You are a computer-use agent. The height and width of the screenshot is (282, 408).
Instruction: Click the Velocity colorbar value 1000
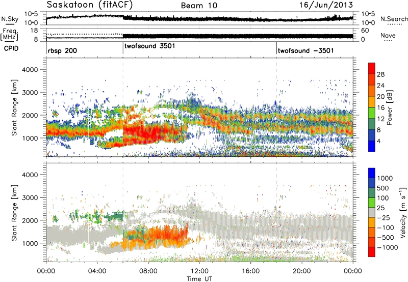pyautogui.click(x=385, y=178)
